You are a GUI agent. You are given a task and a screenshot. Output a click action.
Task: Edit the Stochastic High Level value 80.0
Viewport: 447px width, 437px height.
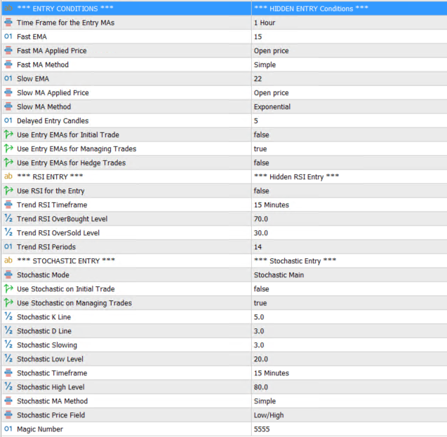pos(349,387)
